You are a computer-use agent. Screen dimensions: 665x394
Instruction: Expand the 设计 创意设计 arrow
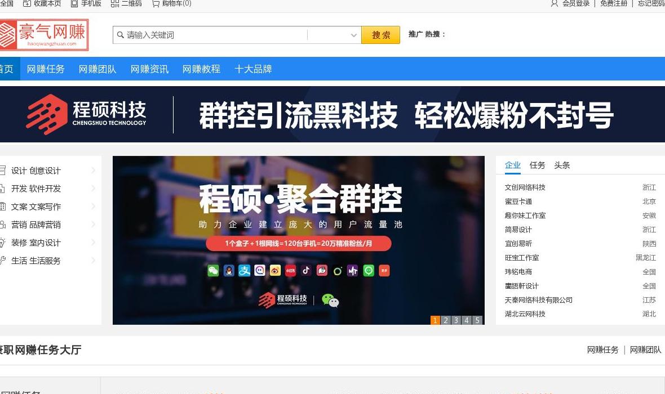(94, 171)
